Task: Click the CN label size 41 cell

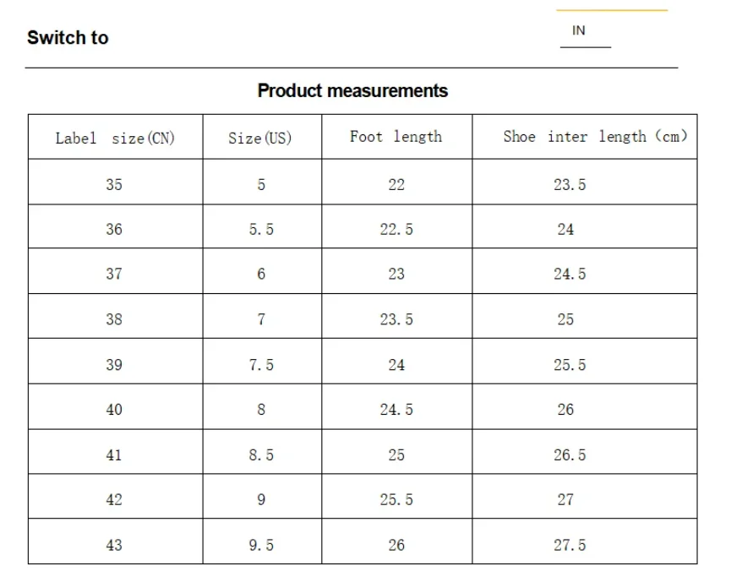Action: point(114,455)
